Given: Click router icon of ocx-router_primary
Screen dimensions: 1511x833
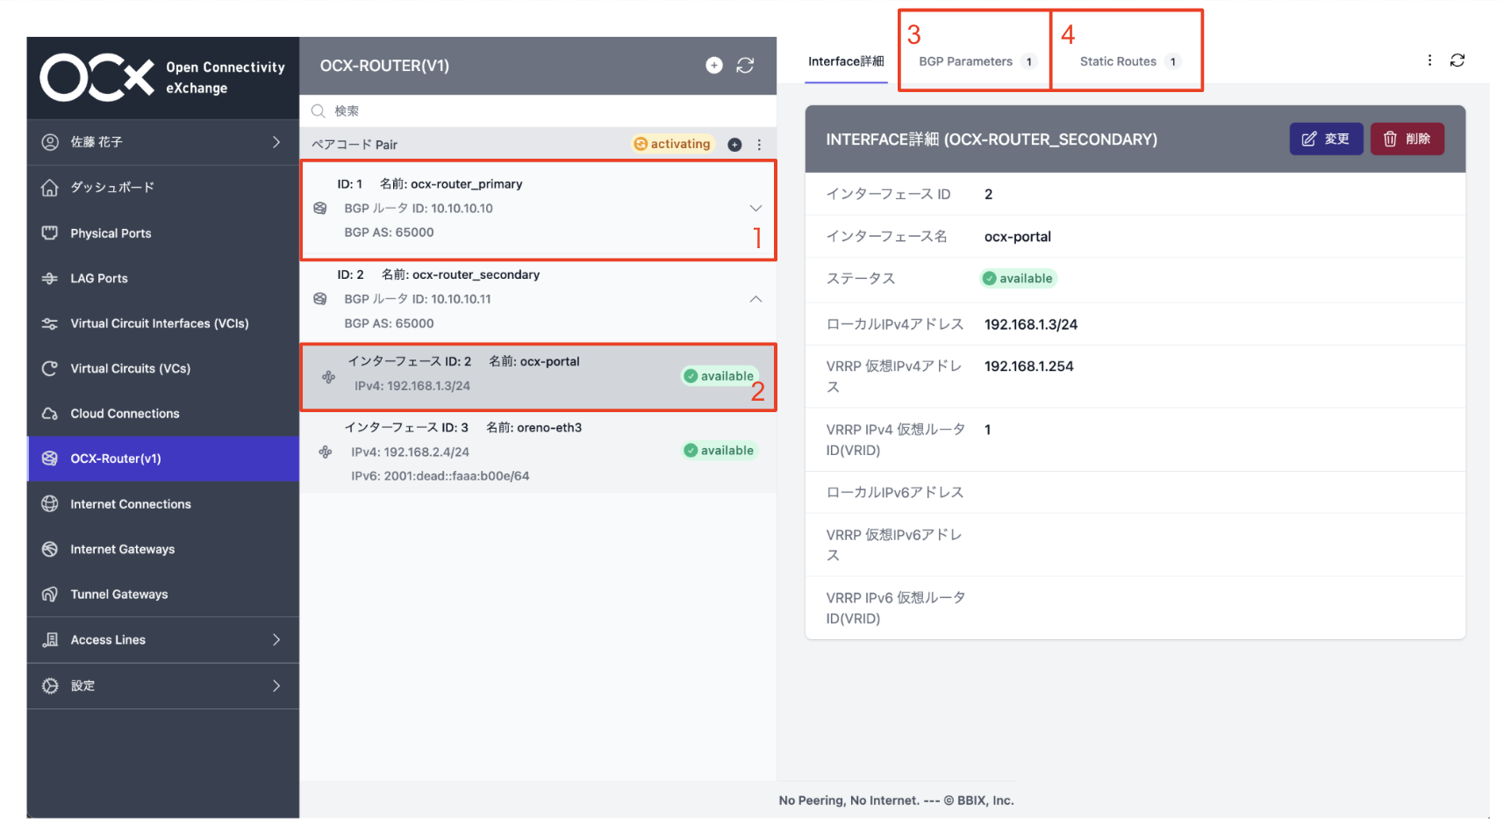Looking at the screenshot, I should pyautogui.click(x=320, y=209).
